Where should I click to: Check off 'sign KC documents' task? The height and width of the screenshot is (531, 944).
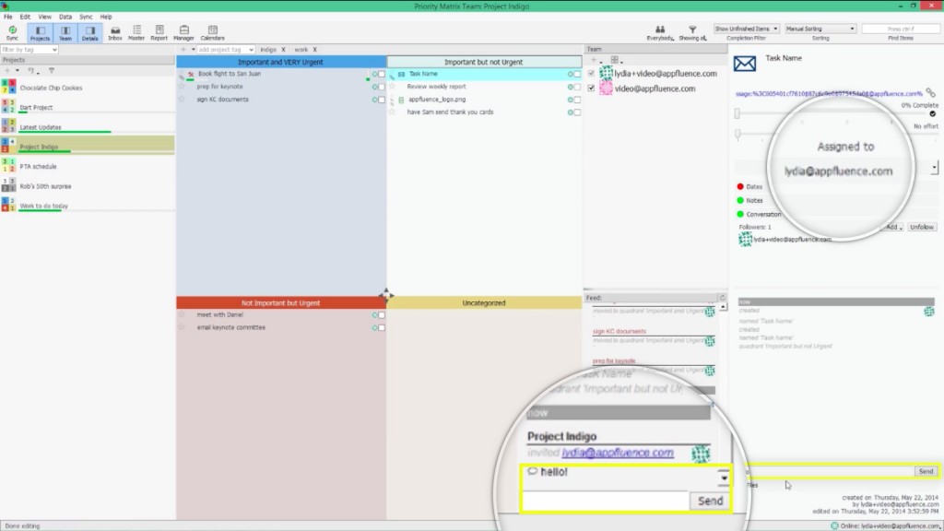tap(382, 100)
